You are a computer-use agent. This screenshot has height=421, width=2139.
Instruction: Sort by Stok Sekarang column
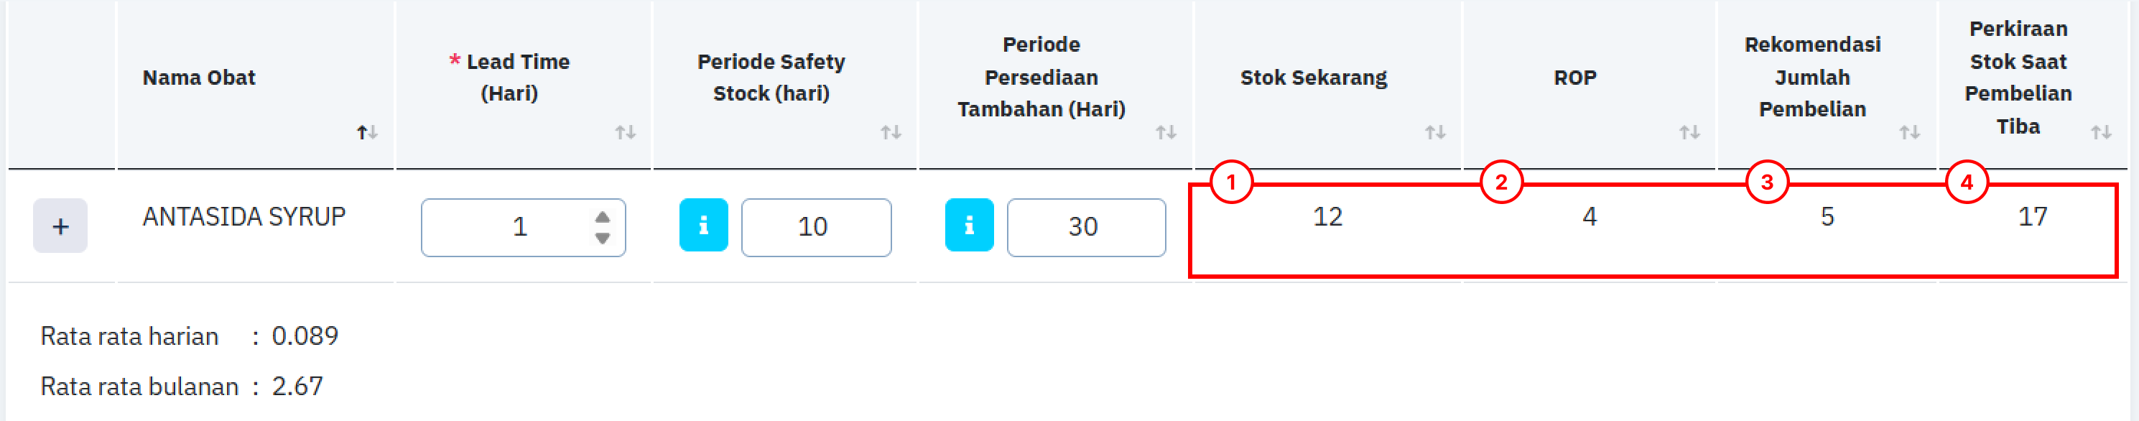pos(1436,132)
